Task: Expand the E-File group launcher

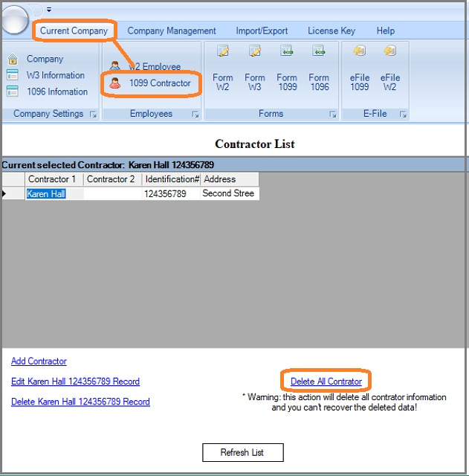Action: click(402, 115)
